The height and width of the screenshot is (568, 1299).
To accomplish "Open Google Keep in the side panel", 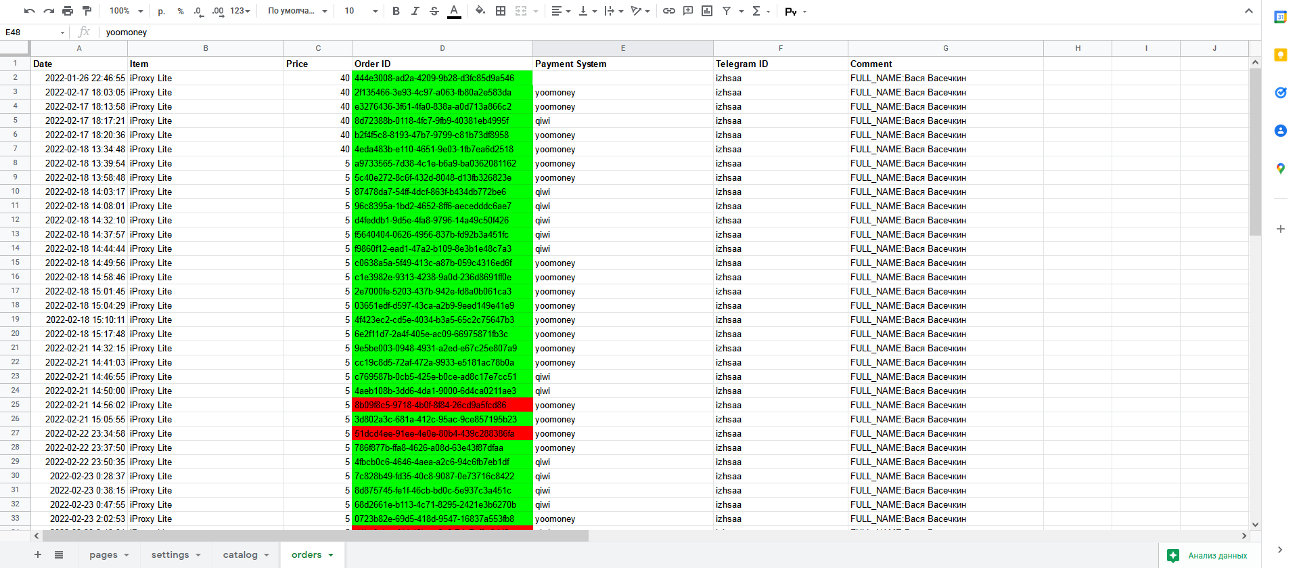I will 1280,56.
